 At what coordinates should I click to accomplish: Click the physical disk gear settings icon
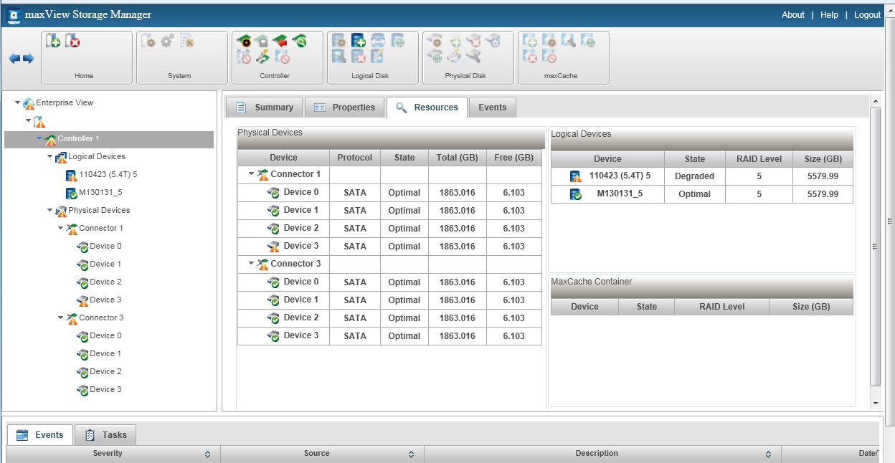pyautogui.click(x=435, y=42)
